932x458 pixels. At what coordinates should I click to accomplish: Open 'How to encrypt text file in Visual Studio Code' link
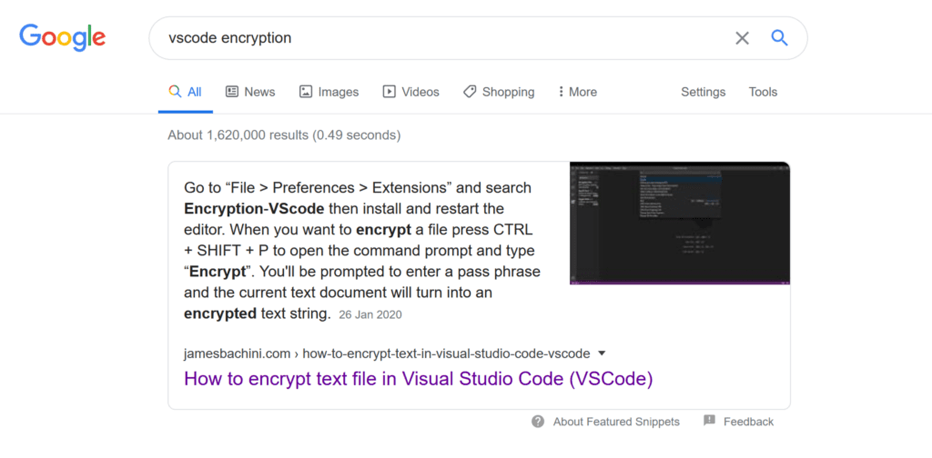419,379
